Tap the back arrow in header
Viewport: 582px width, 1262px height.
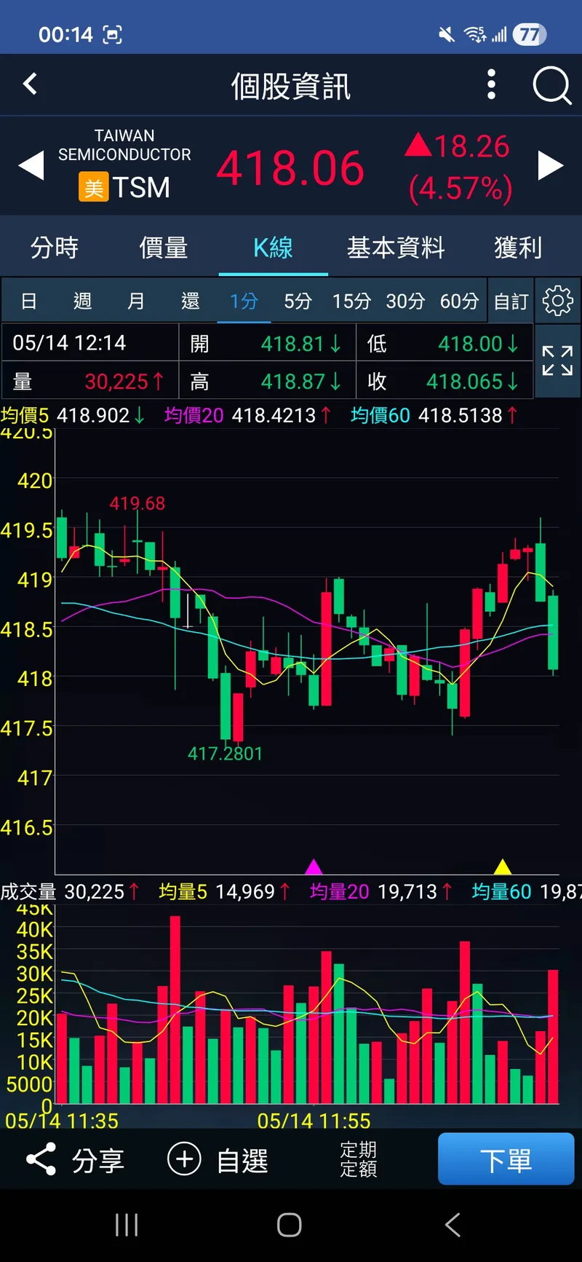[x=30, y=84]
